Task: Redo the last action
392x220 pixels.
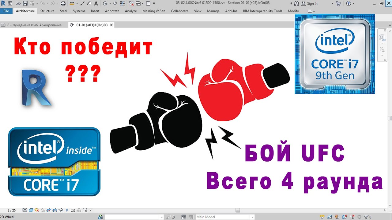Action: pos(53,4)
